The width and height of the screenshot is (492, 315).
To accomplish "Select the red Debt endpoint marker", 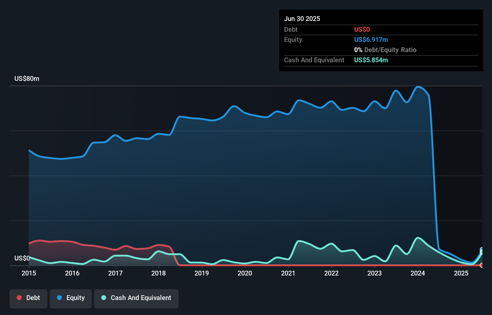I will tap(482, 265).
